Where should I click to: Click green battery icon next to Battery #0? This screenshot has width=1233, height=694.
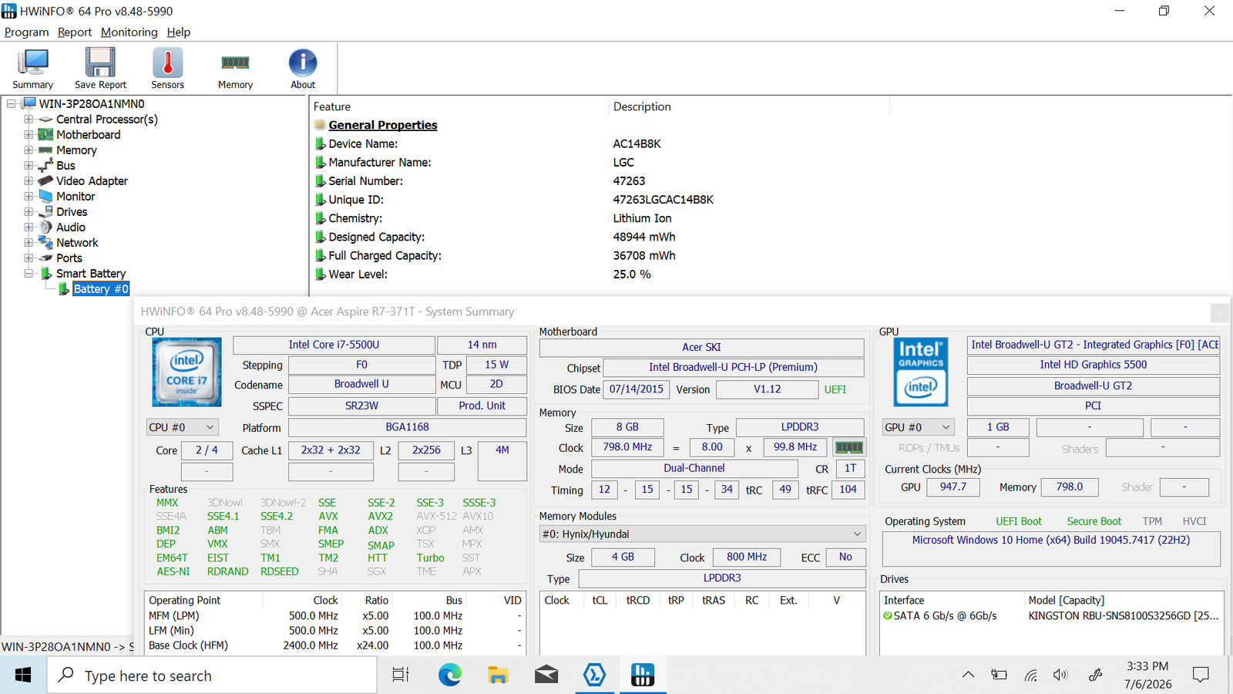[x=64, y=288]
